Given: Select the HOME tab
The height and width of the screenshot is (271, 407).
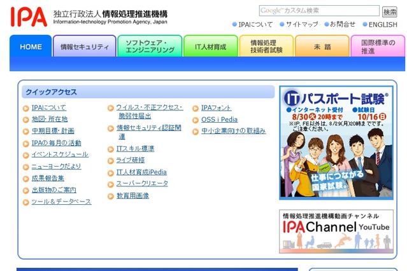Looking at the screenshot, I should 31,46.
